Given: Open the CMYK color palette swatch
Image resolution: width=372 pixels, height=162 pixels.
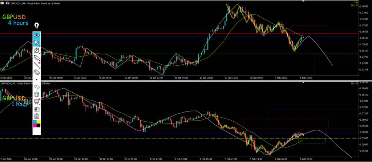Looking at the screenshot, I should pyautogui.click(x=37, y=124).
